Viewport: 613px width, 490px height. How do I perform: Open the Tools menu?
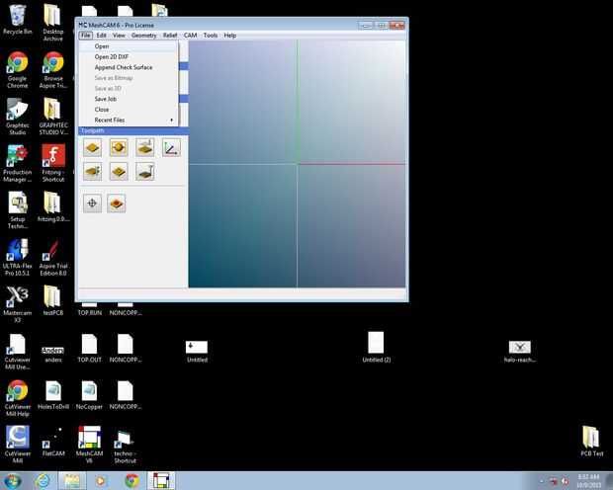click(x=211, y=36)
